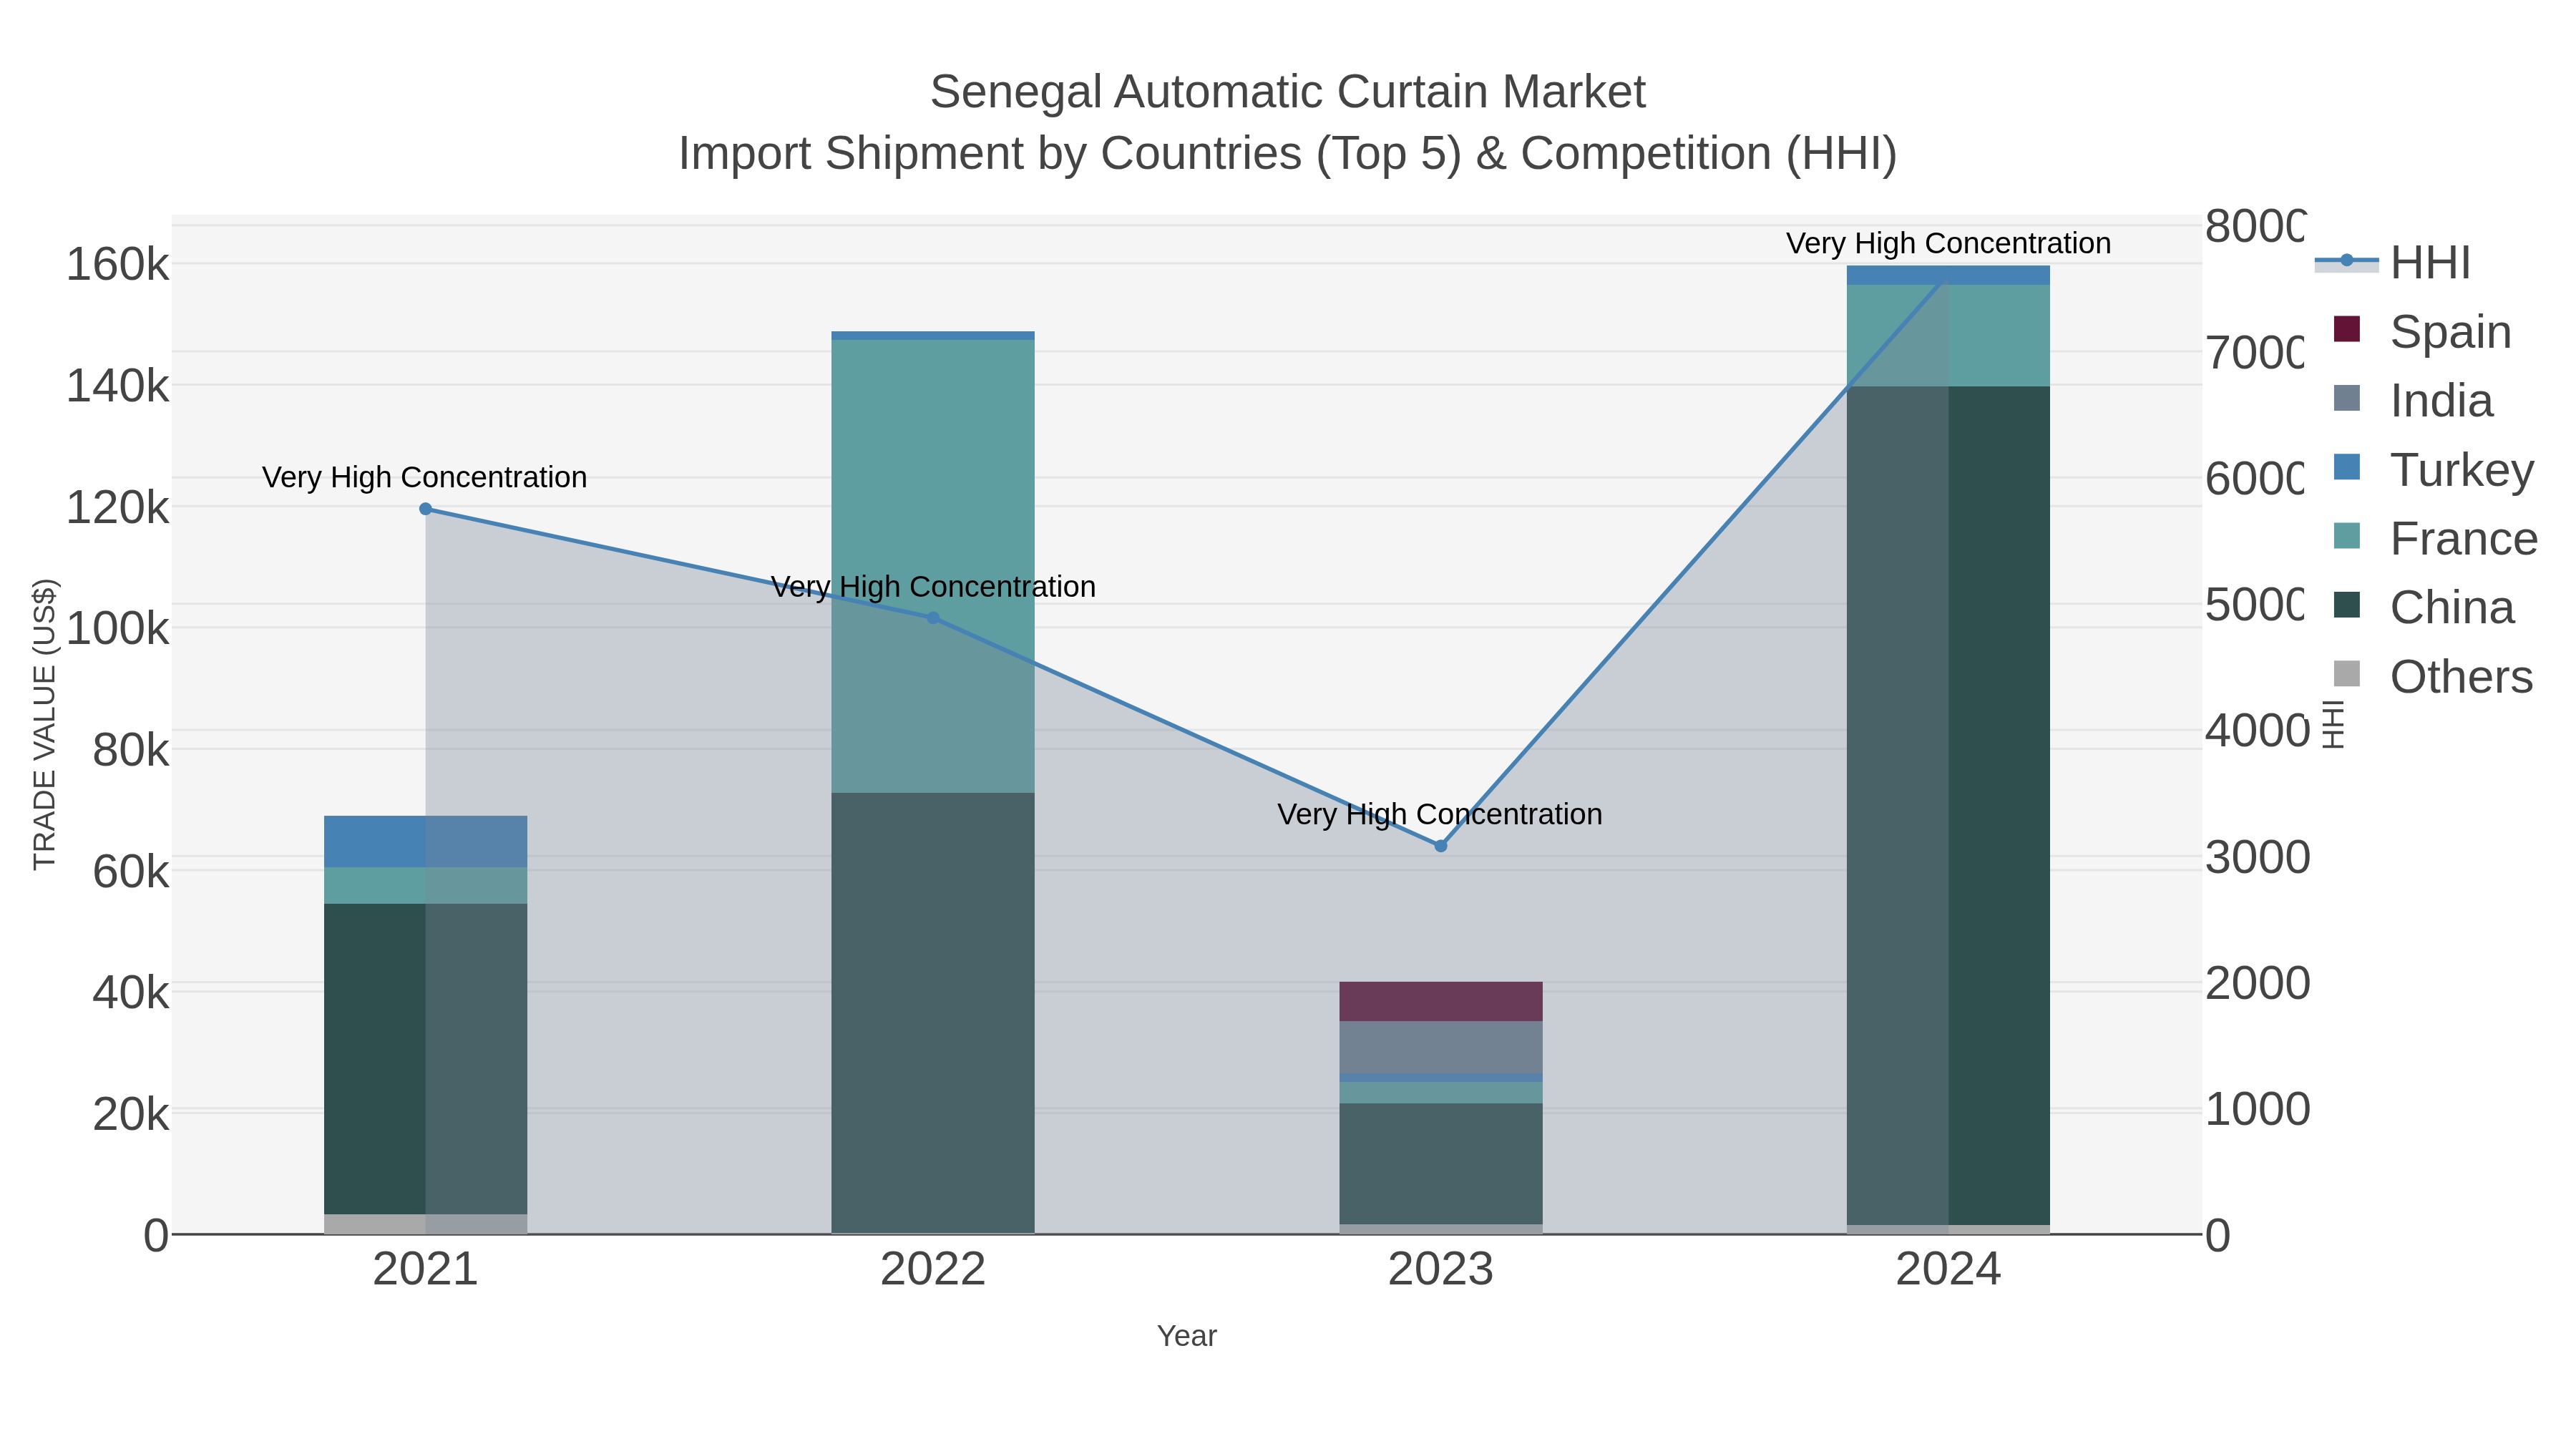Click the Spain maroon color swatch
2576x1449 pixels.
[x=2346, y=329]
